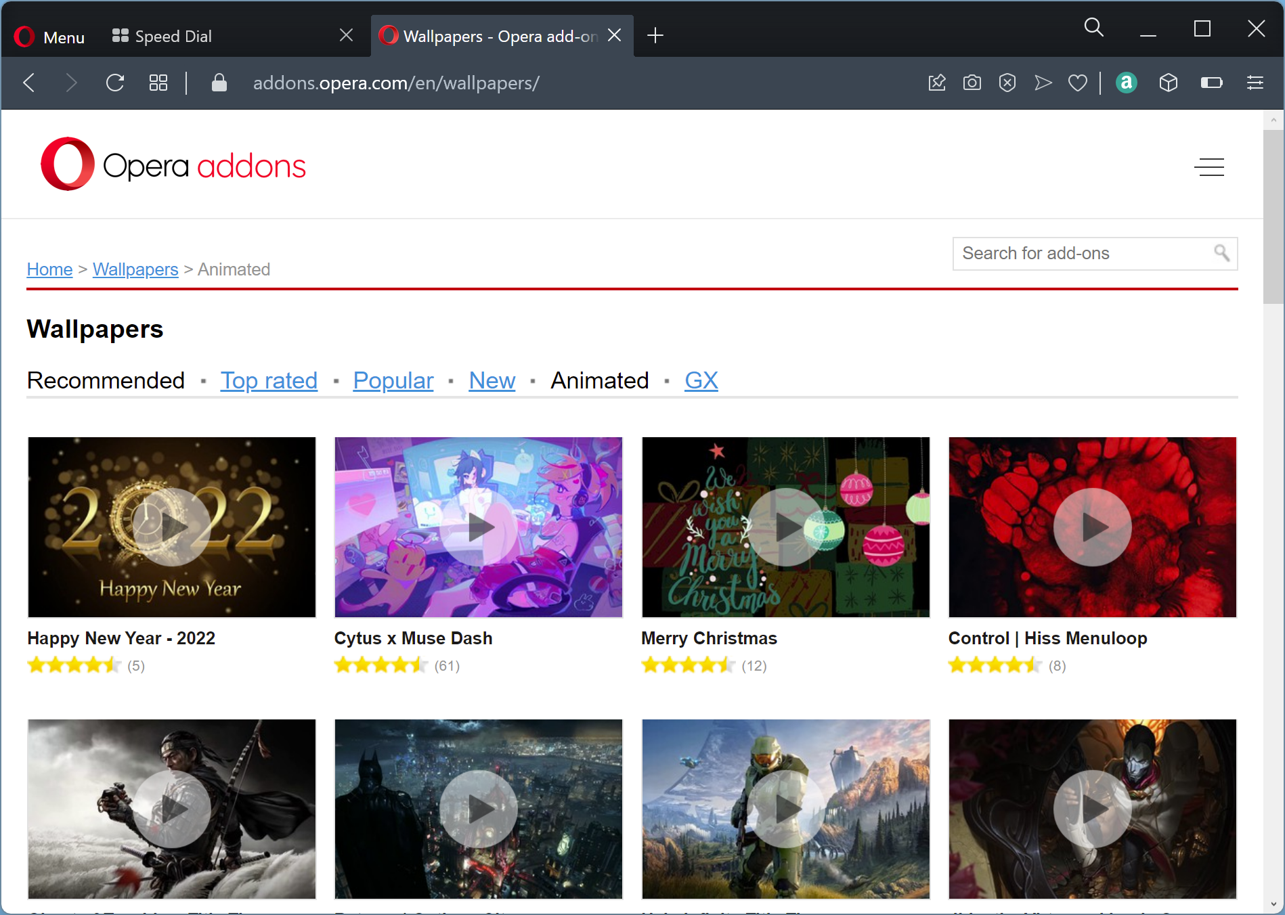Open Cytus x Muse Dash title
This screenshot has width=1285, height=915.
(x=413, y=638)
